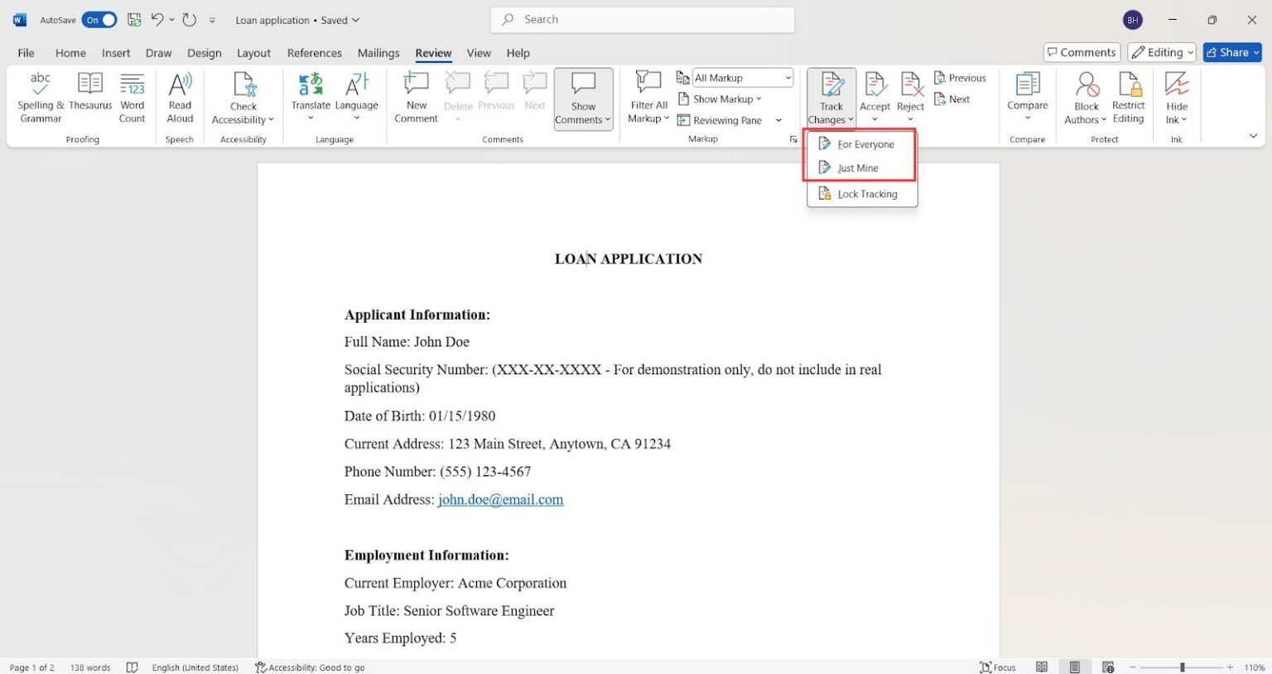Switch to Focus mode in status bar
Image resolution: width=1272 pixels, height=674 pixels.
tap(997, 667)
